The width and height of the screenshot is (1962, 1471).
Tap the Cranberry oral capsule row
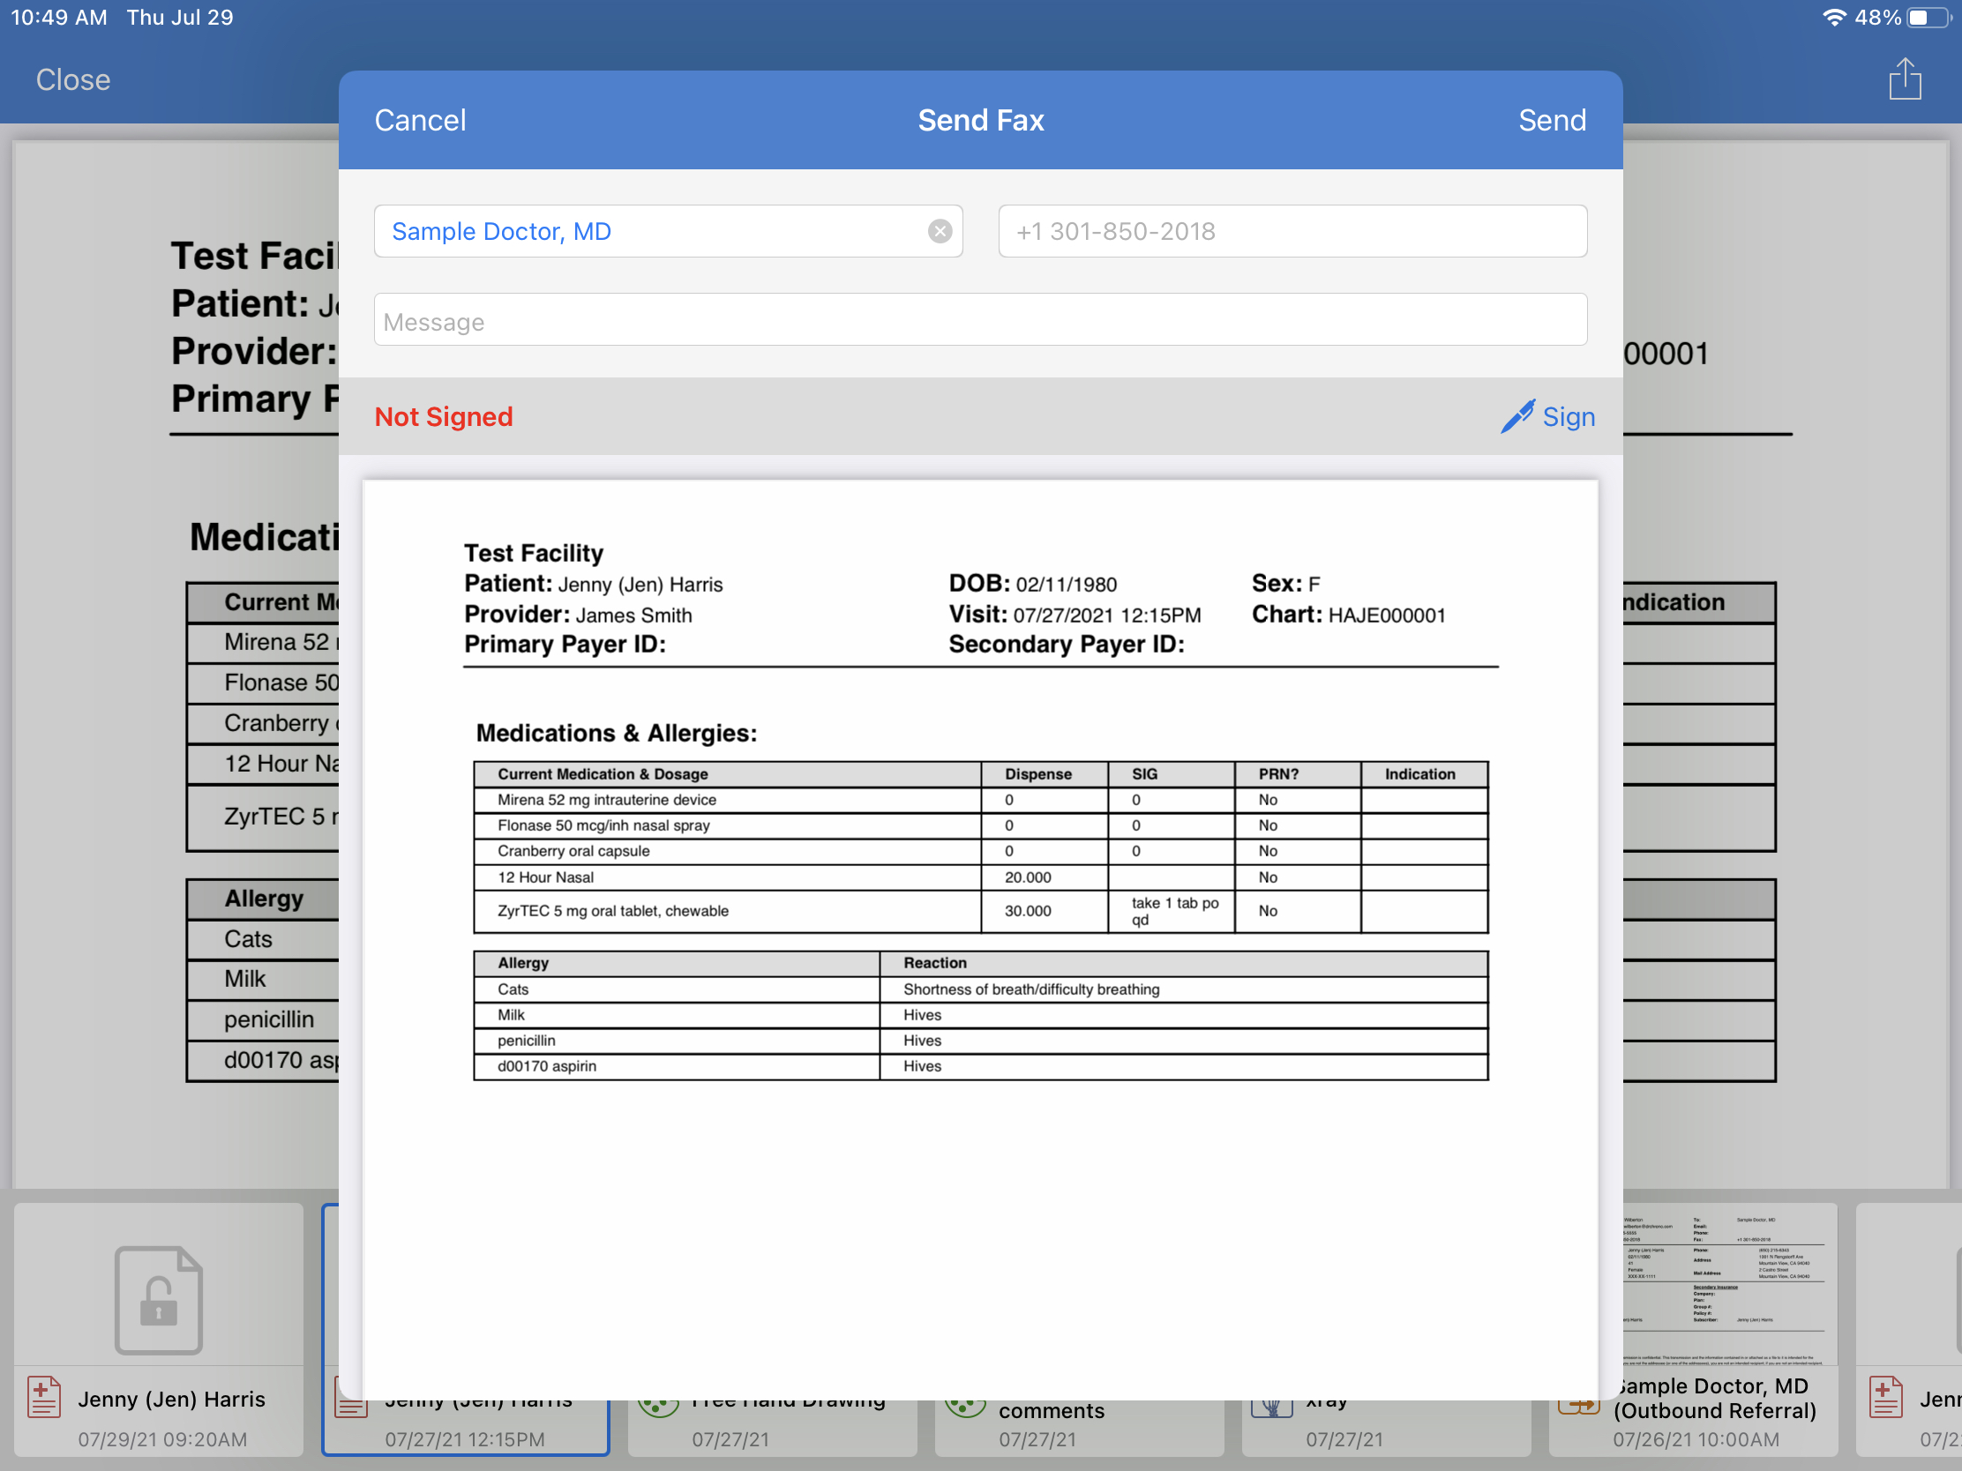click(x=980, y=851)
